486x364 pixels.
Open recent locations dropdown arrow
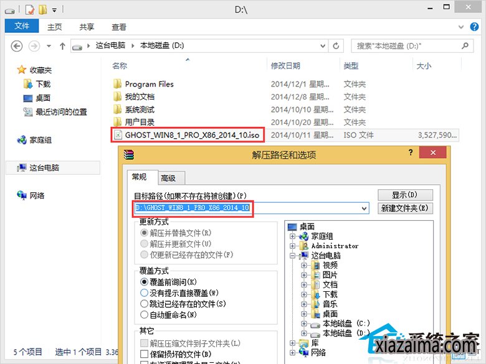coord(49,46)
